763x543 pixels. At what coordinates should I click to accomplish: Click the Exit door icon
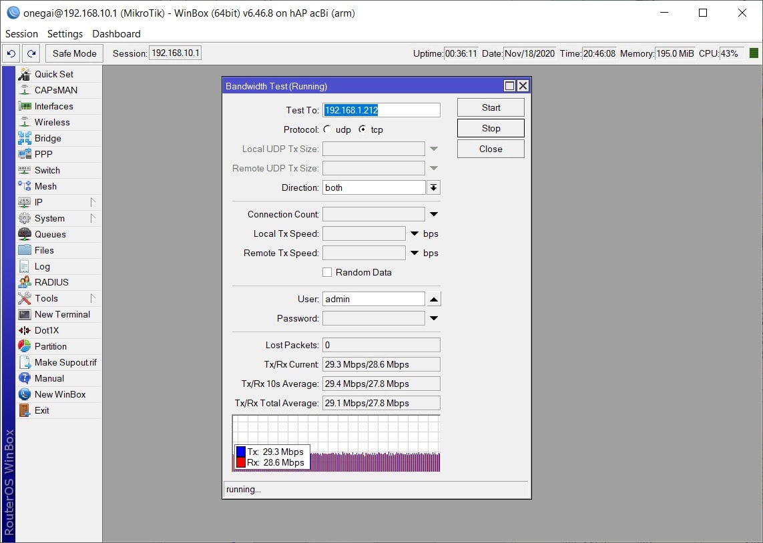click(x=24, y=410)
